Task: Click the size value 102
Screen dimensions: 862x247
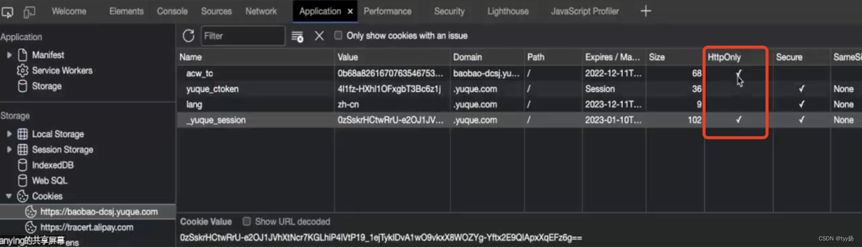Action: tap(695, 120)
